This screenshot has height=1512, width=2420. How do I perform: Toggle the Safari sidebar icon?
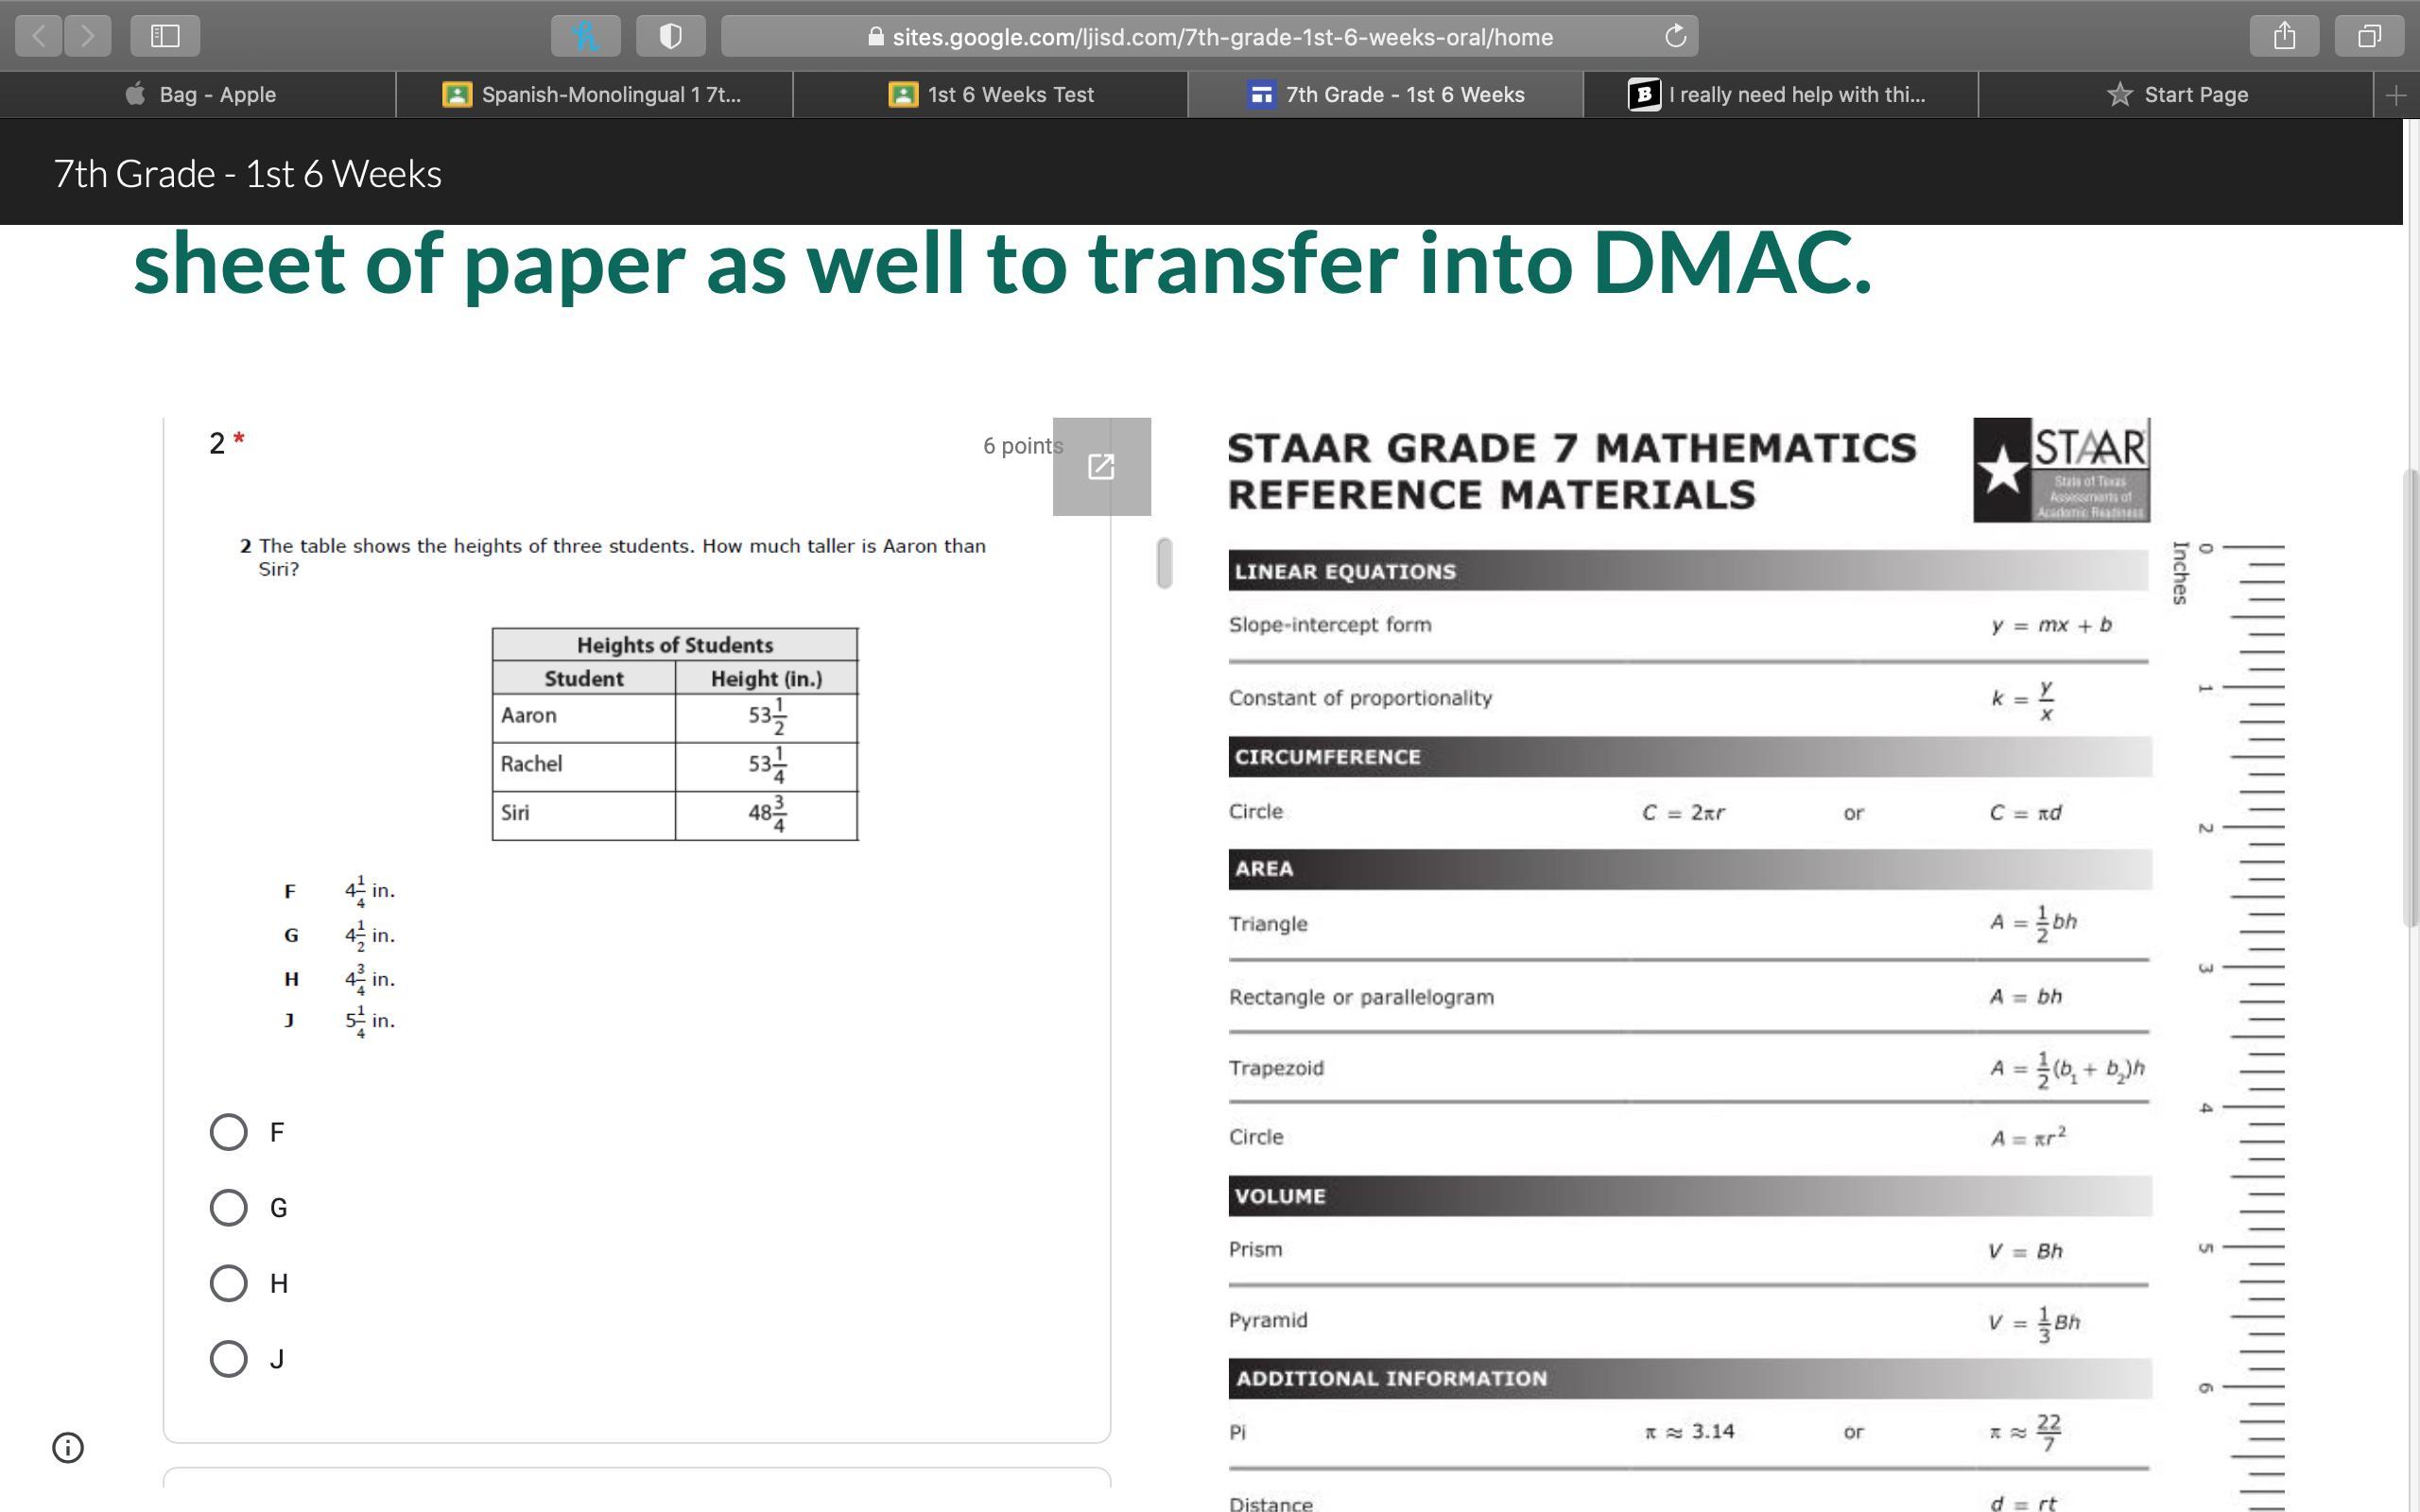(x=165, y=36)
